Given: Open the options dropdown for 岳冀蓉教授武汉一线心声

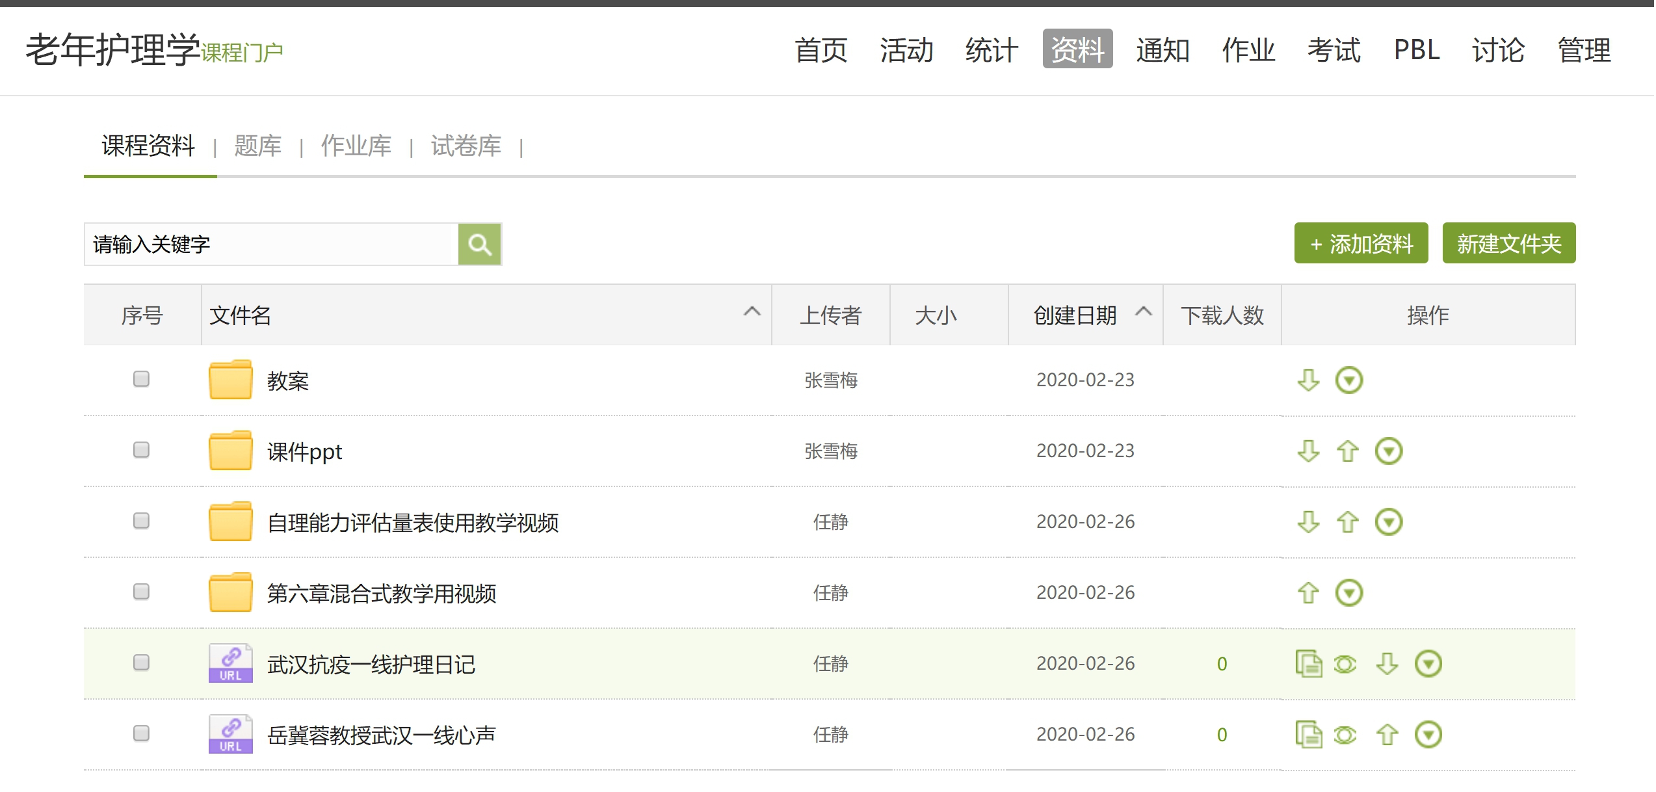Looking at the screenshot, I should click(x=1428, y=735).
